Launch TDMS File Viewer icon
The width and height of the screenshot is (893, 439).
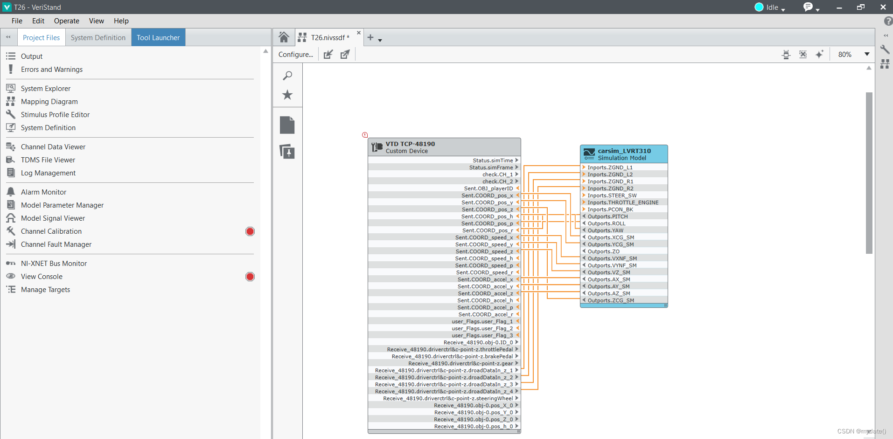tap(11, 160)
